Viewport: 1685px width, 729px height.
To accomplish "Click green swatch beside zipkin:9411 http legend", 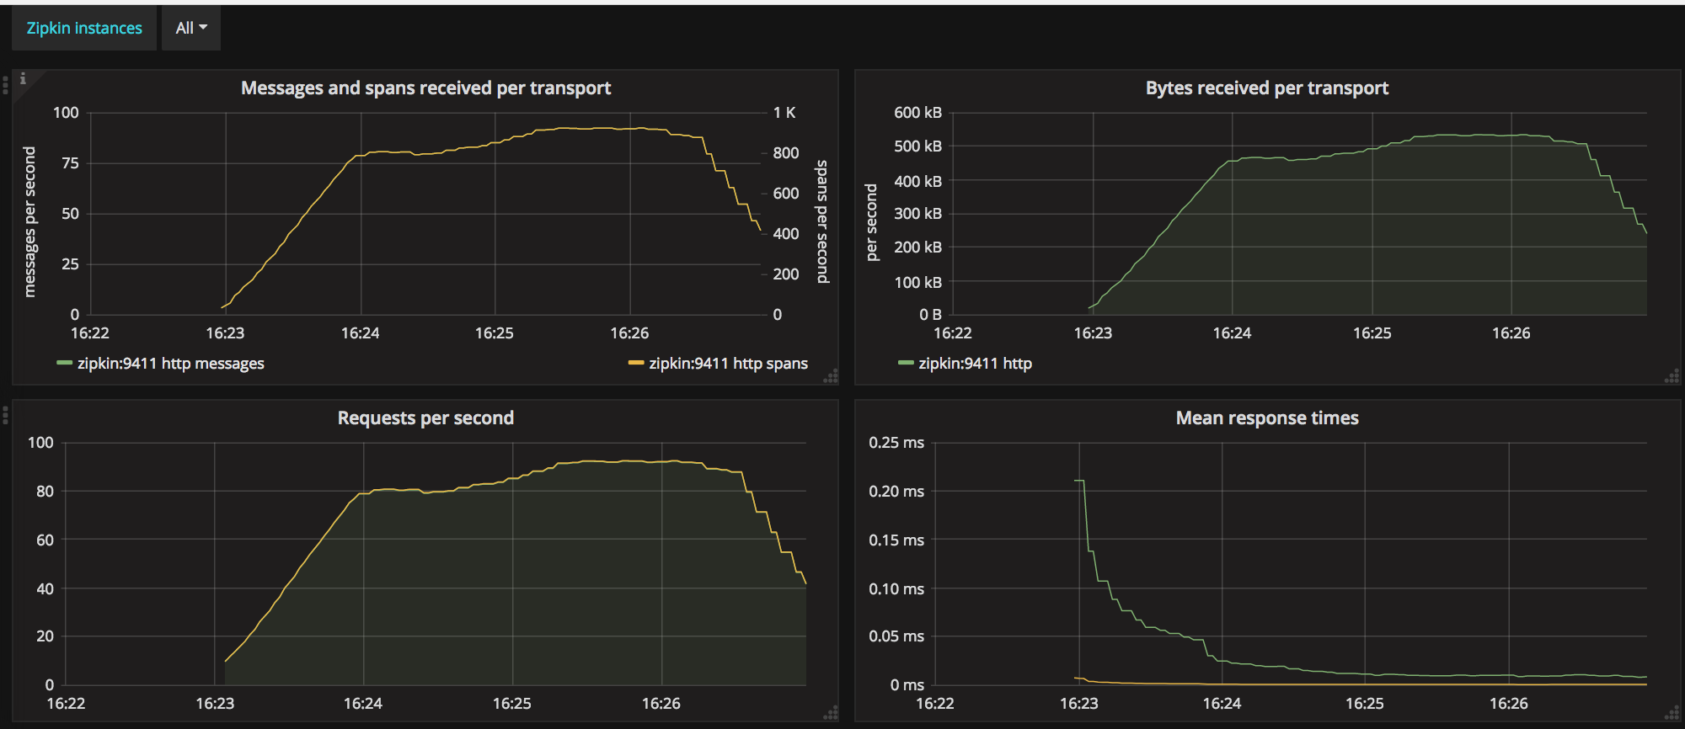I will click(x=906, y=364).
